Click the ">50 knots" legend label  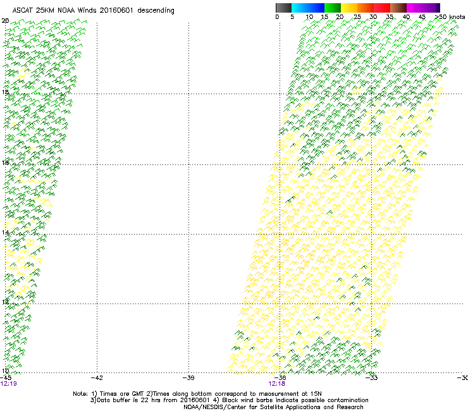point(450,17)
